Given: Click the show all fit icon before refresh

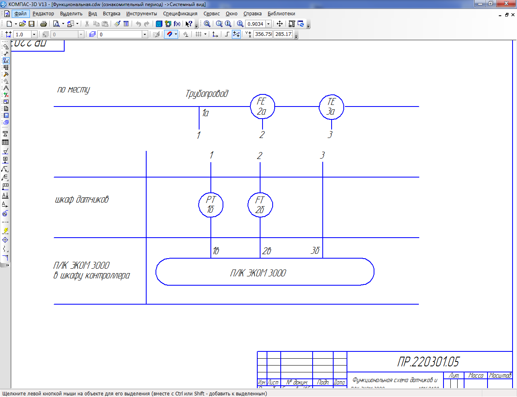Looking at the screenshot, I should click(x=292, y=24).
